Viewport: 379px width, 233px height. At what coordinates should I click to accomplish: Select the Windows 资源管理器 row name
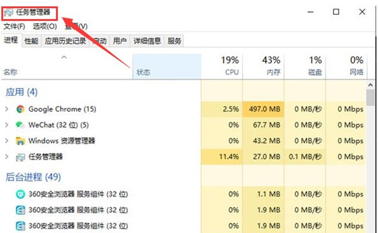click(x=62, y=141)
